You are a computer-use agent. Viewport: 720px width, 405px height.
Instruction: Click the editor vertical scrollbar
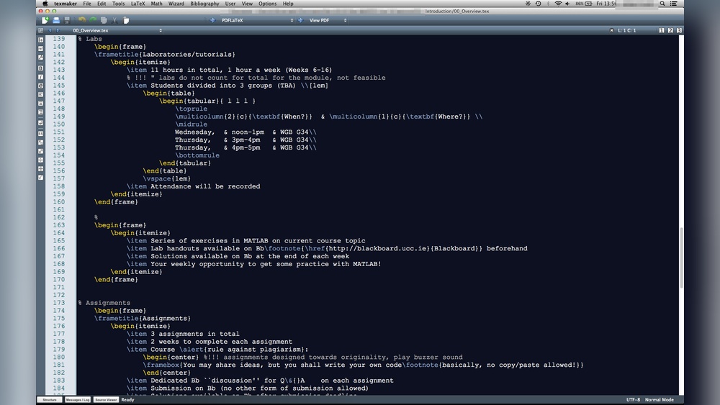(681, 216)
